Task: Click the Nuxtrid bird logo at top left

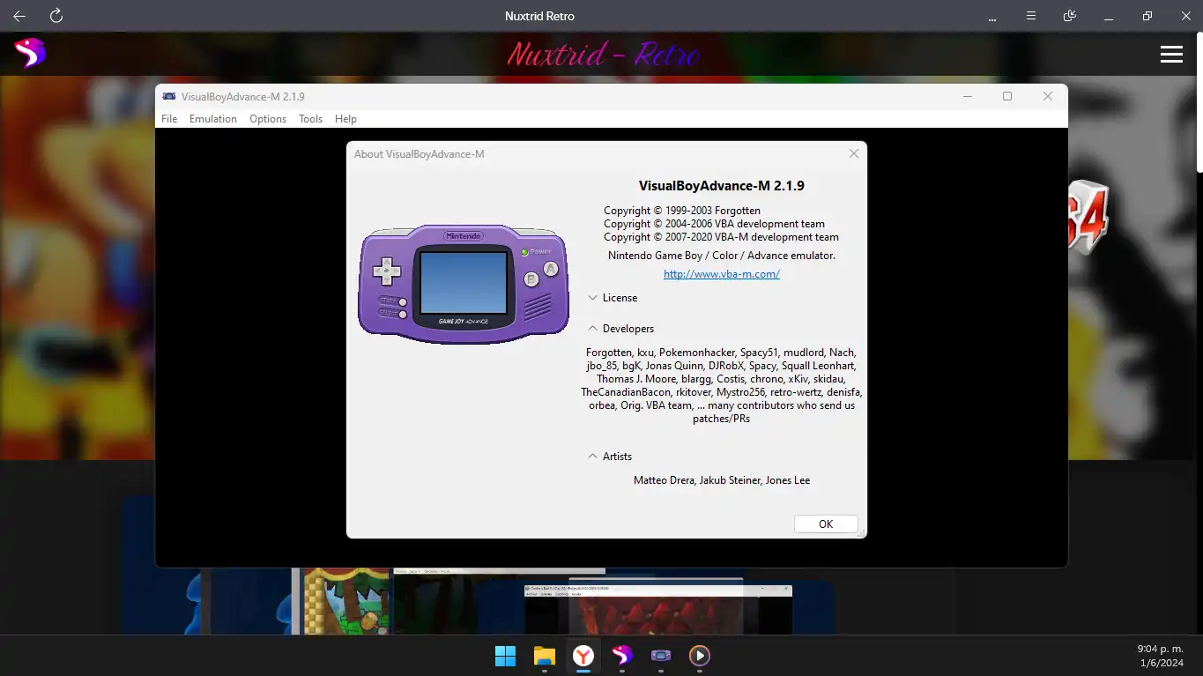Action: pos(30,54)
